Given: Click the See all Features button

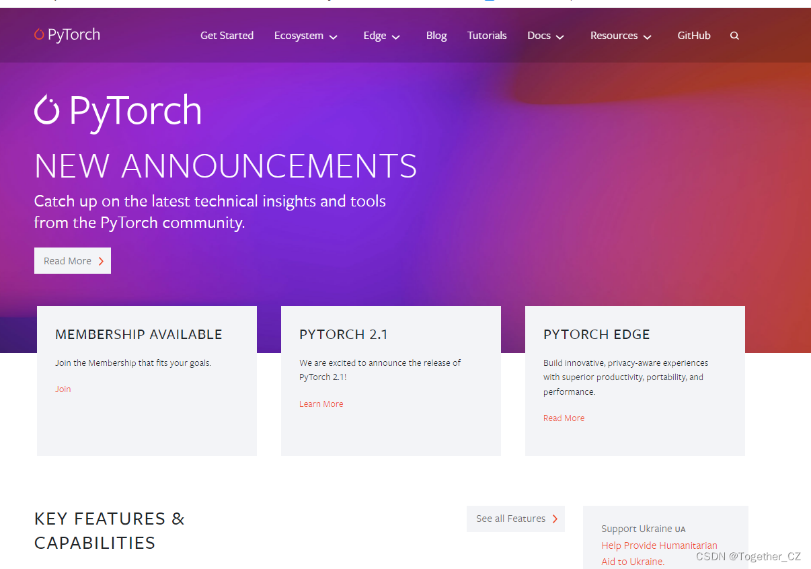Looking at the screenshot, I should [516, 519].
